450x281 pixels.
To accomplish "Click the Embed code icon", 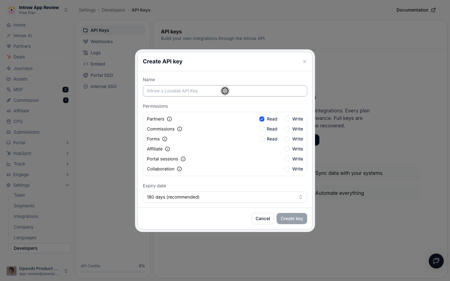I will coord(86,64).
